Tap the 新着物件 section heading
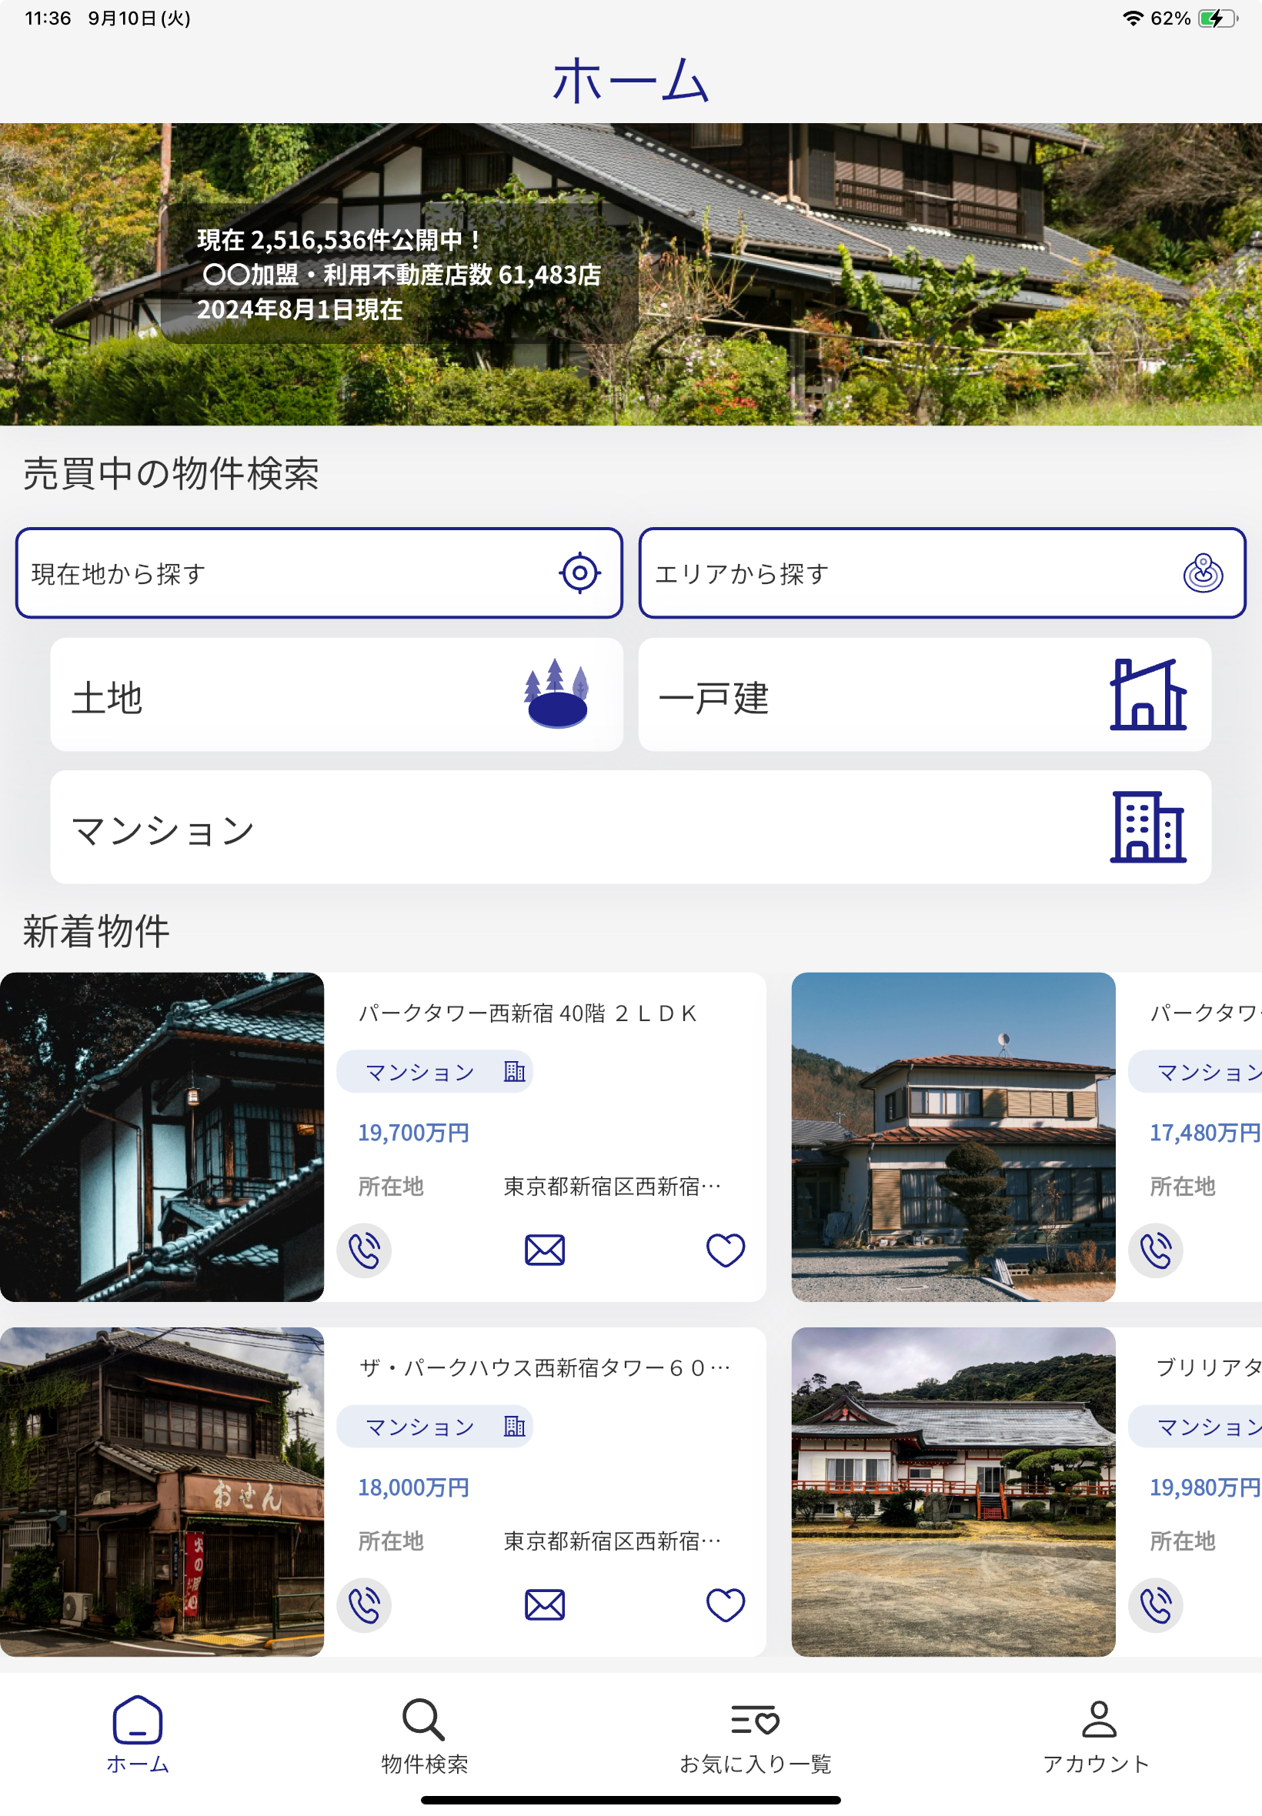Screen dimensions: 1262x1816 point(96,931)
